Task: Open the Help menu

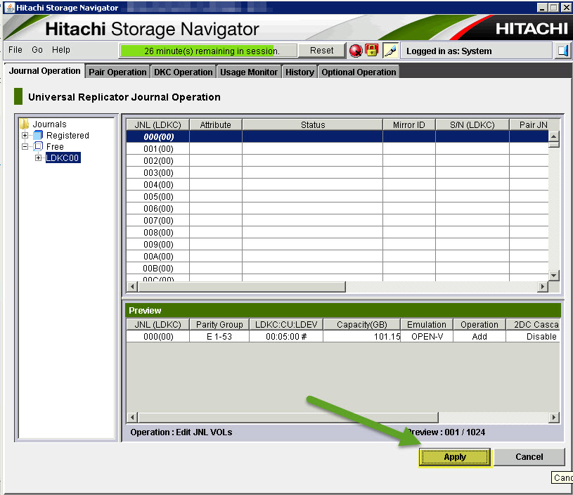Action: (x=60, y=50)
